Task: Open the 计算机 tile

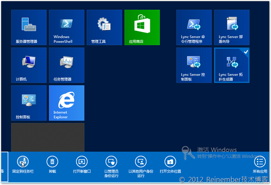Action: [x=29, y=65]
